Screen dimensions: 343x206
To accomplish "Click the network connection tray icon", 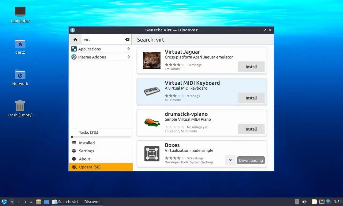I will 322,202.
